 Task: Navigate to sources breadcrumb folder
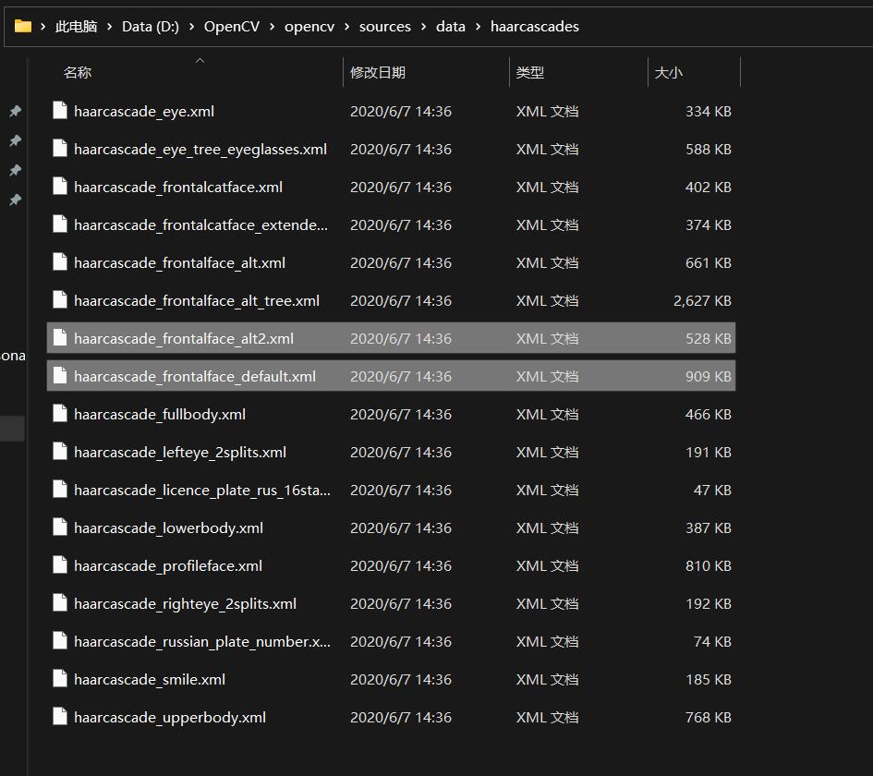pyautogui.click(x=384, y=26)
